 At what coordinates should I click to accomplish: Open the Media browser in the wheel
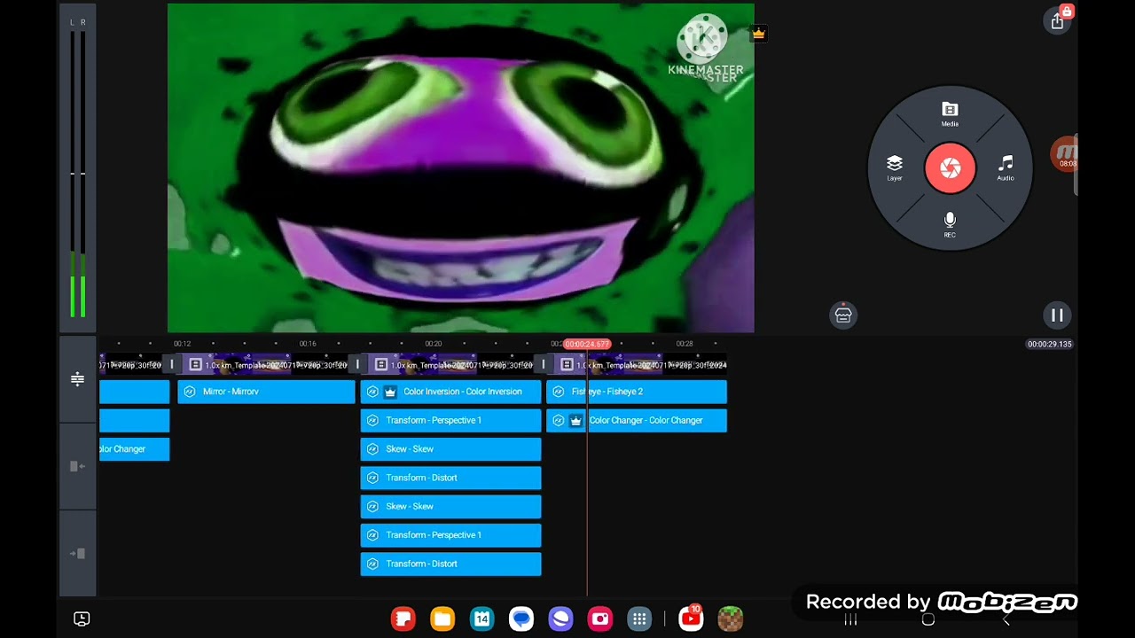[950, 113]
